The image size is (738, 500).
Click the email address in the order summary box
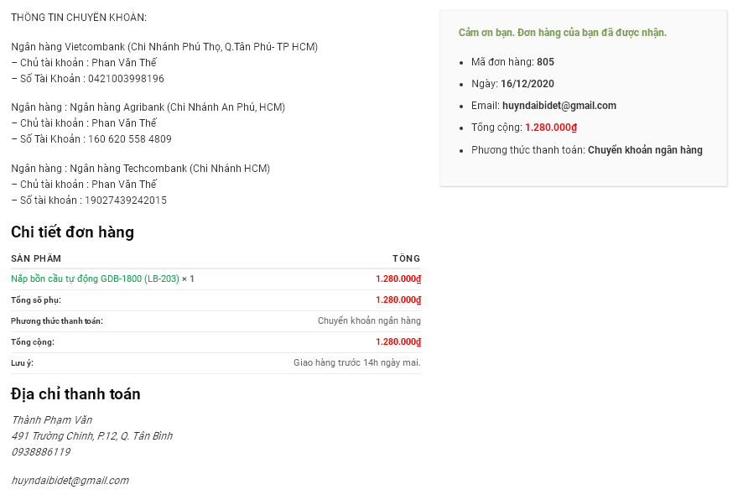(x=559, y=106)
